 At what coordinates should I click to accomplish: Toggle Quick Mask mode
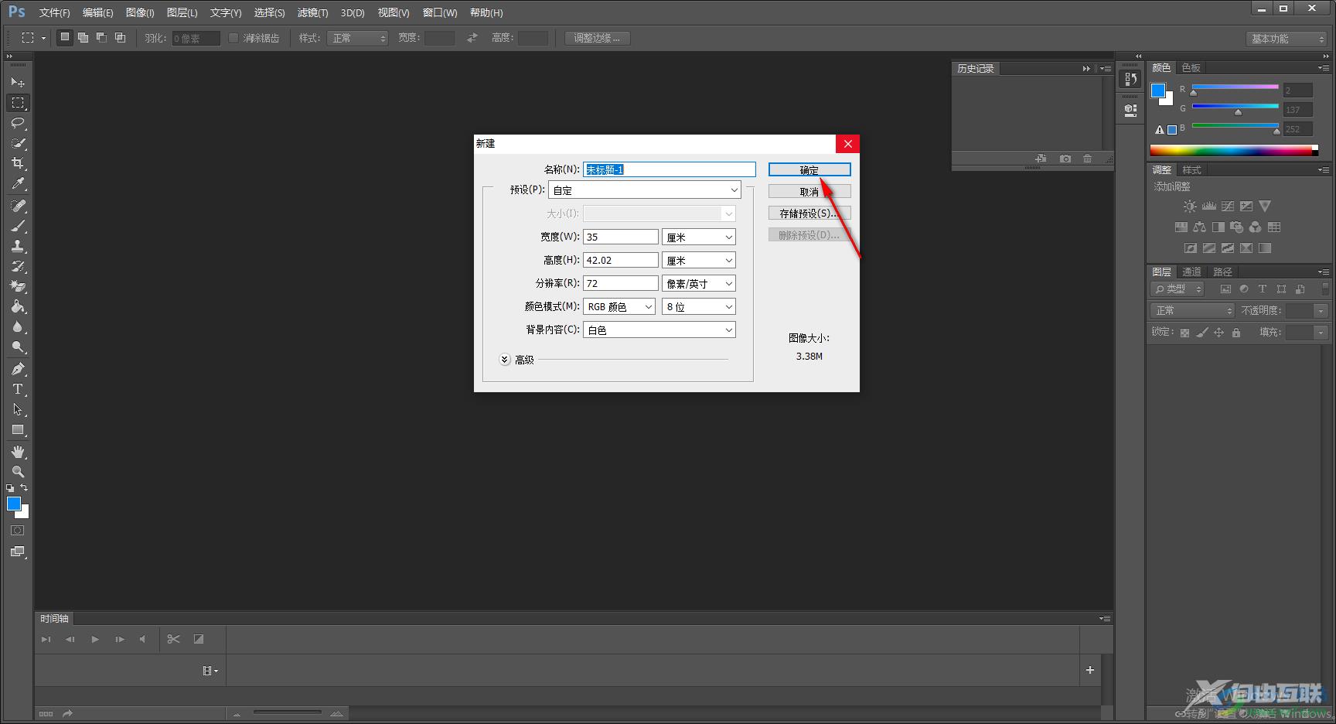[18, 531]
